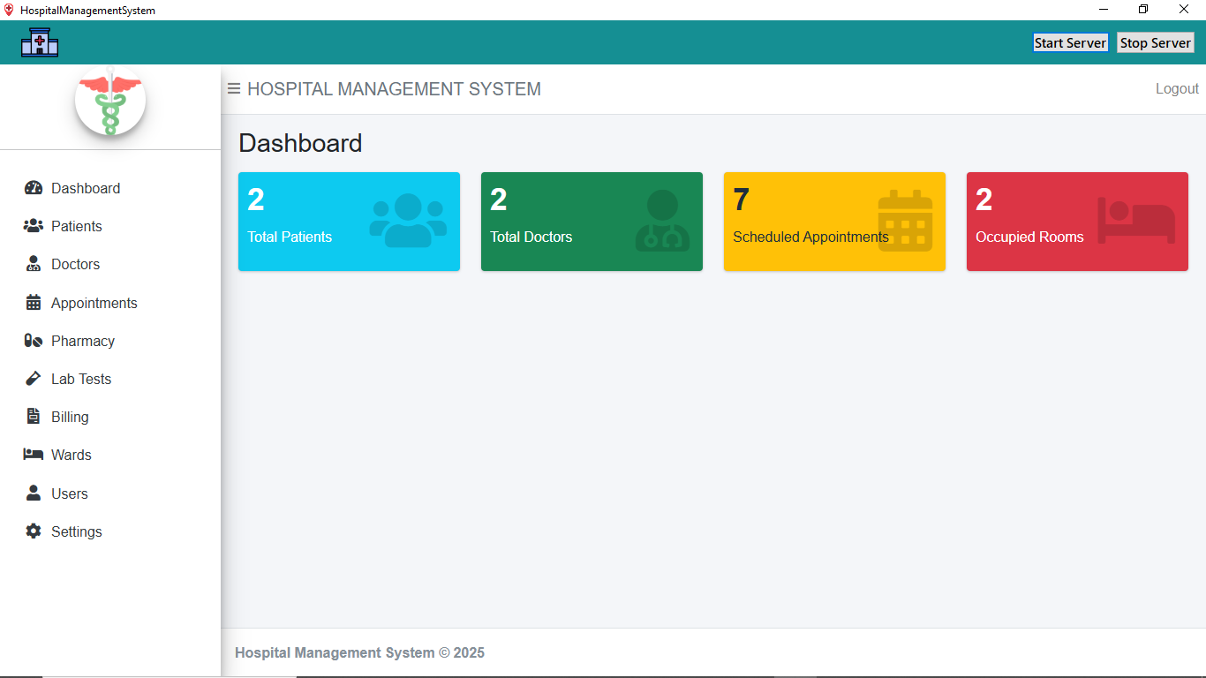Image resolution: width=1206 pixels, height=678 pixels.
Task: Click the Total Doctors label
Action: click(531, 237)
